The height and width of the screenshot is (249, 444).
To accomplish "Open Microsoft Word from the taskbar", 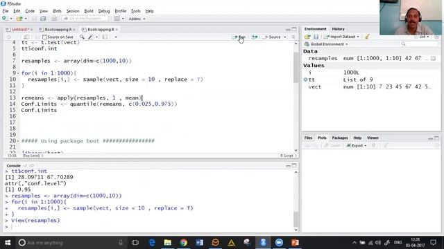I will [x=199, y=243].
